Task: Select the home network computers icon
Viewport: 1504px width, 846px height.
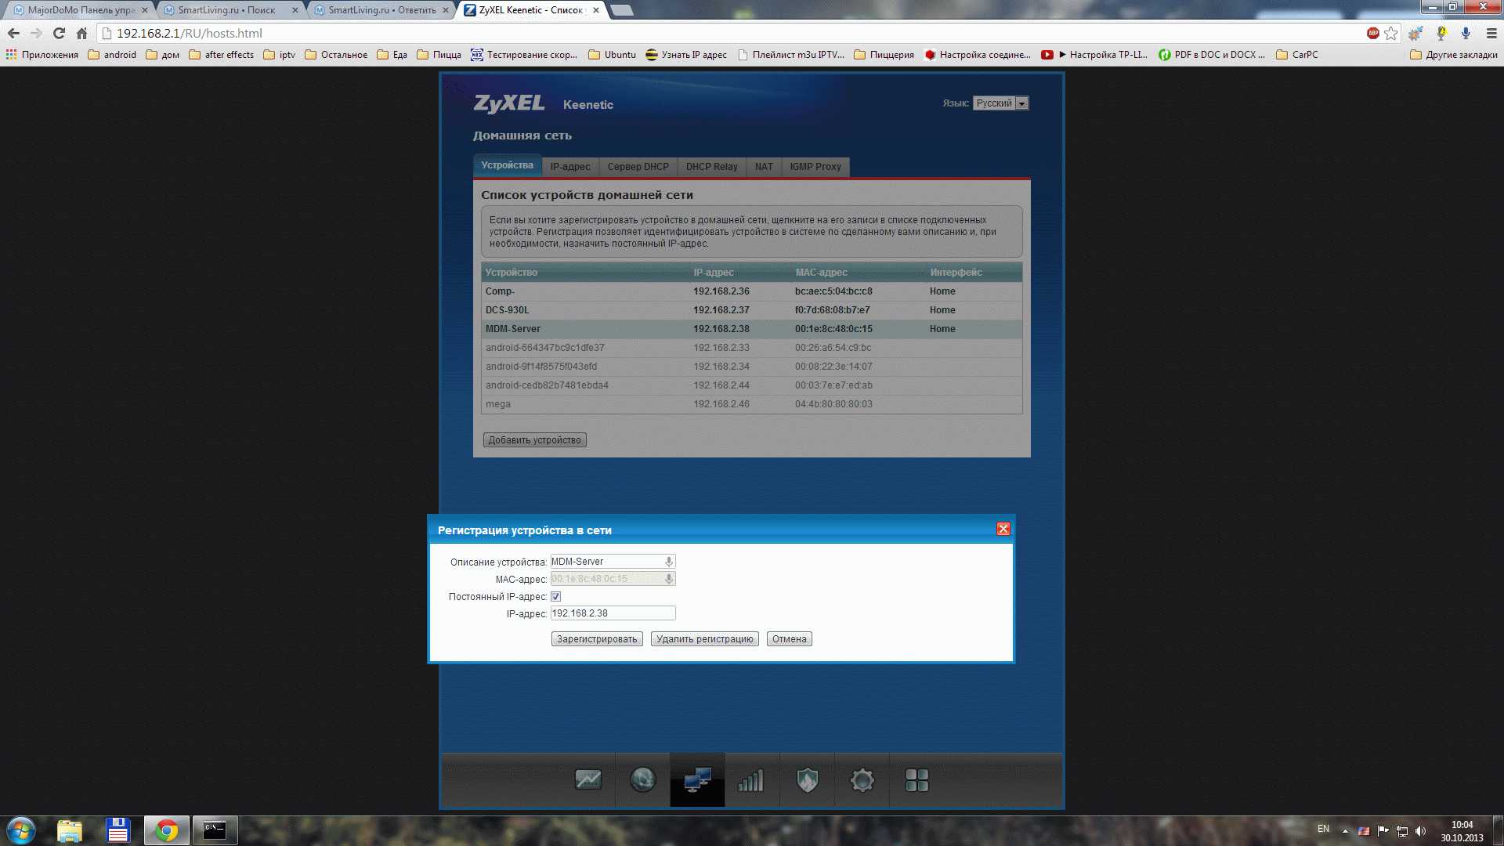Action: (697, 780)
